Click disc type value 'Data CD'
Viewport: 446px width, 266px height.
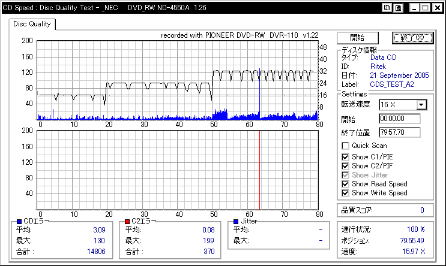pyautogui.click(x=383, y=58)
